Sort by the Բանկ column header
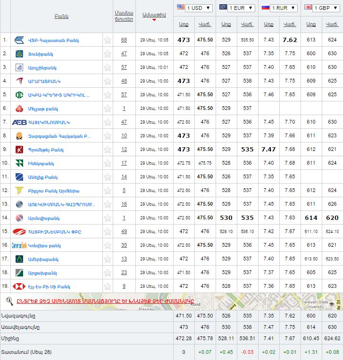Image resolution: width=343 pixels, height=360 pixels. point(61,16)
